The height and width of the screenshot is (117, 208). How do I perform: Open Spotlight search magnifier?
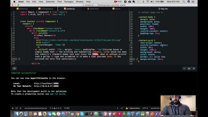click(184, 2)
